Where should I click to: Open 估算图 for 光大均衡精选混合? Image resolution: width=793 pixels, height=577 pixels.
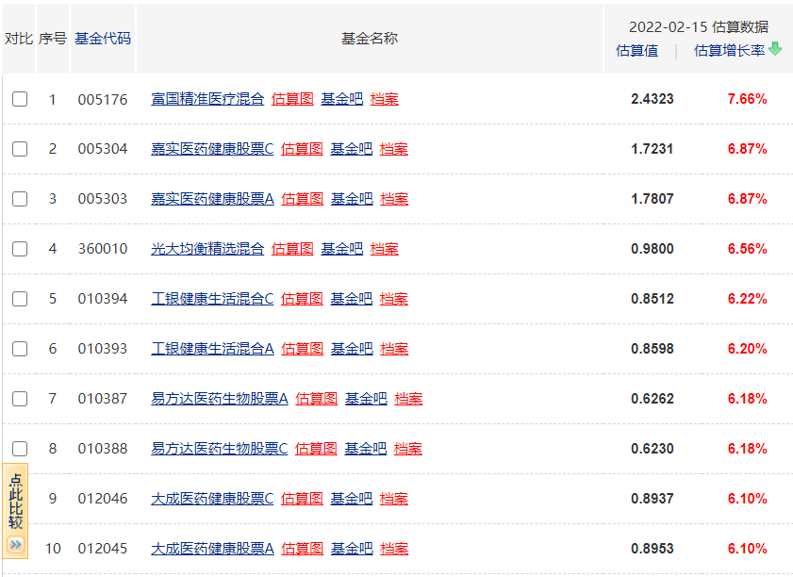[x=292, y=249]
